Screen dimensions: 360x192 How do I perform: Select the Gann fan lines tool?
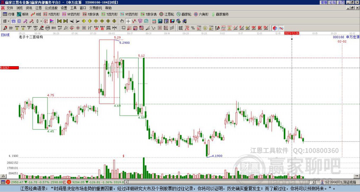pyautogui.click(x=129, y=28)
